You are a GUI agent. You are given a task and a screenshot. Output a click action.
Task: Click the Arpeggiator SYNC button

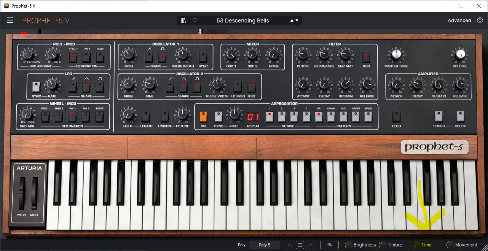point(218,117)
